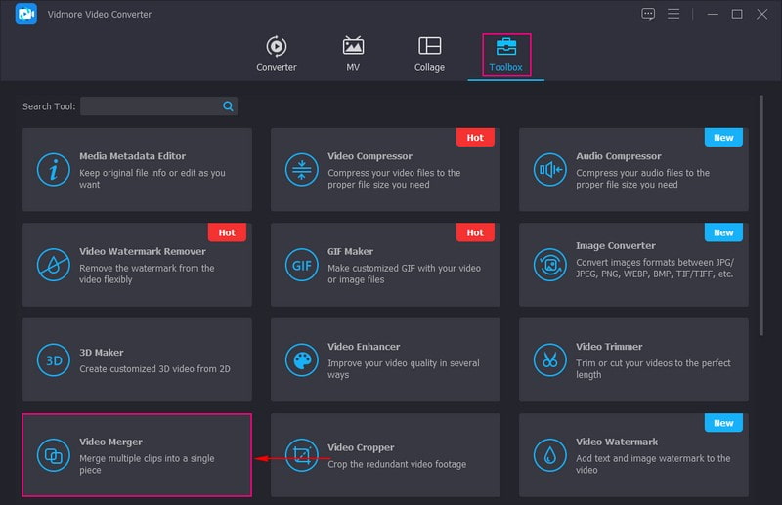Open Video Watermark Remover icon

[53, 265]
